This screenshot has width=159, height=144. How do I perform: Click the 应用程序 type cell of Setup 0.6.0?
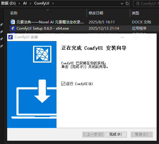(139, 28)
